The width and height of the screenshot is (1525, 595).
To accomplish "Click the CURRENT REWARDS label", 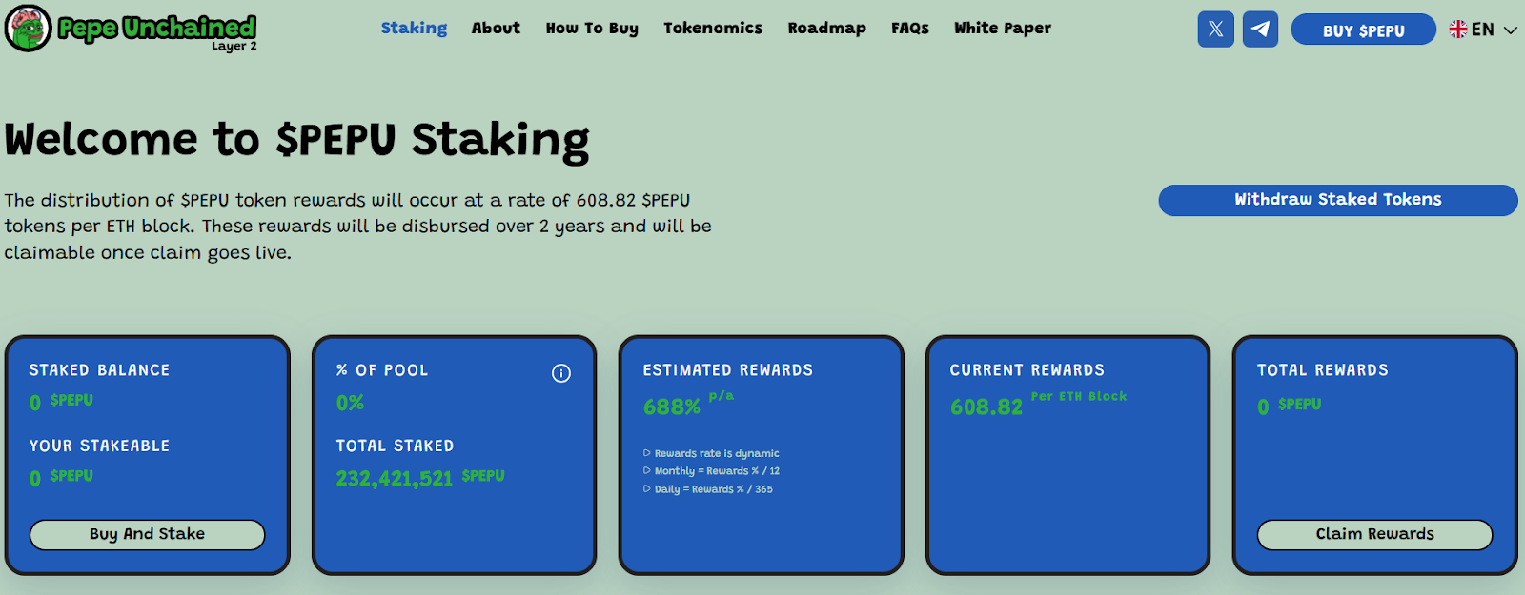I will point(1027,370).
